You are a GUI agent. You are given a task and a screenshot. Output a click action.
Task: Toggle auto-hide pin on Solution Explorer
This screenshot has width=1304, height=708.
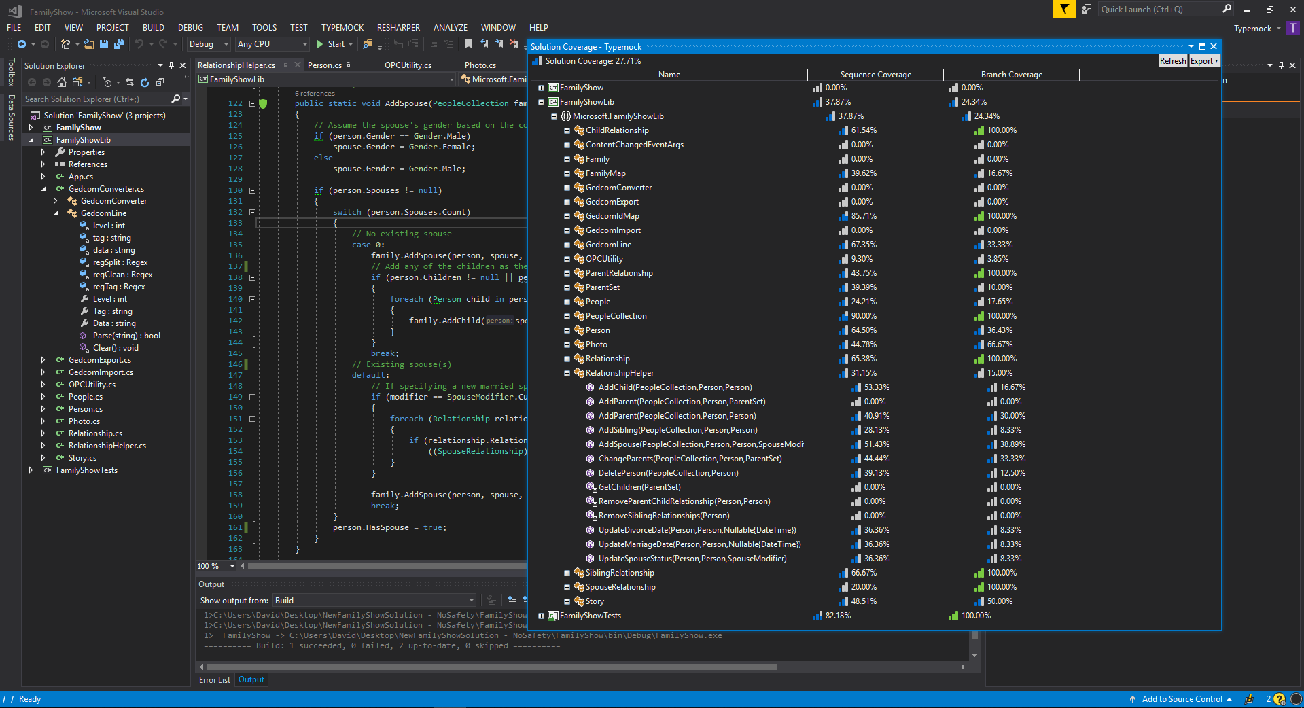tap(172, 65)
